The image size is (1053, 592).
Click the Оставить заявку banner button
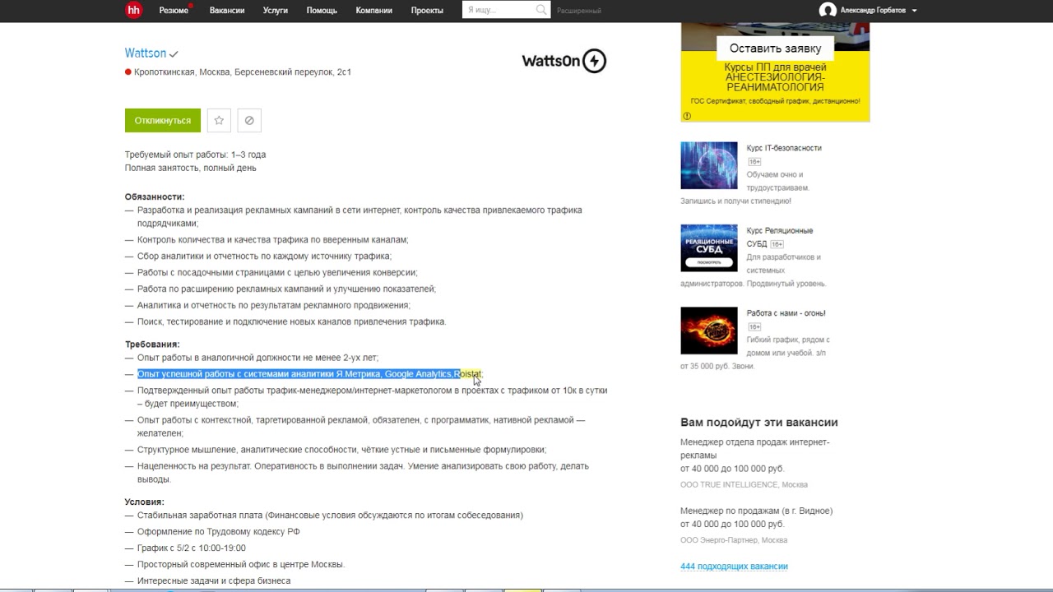click(775, 49)
